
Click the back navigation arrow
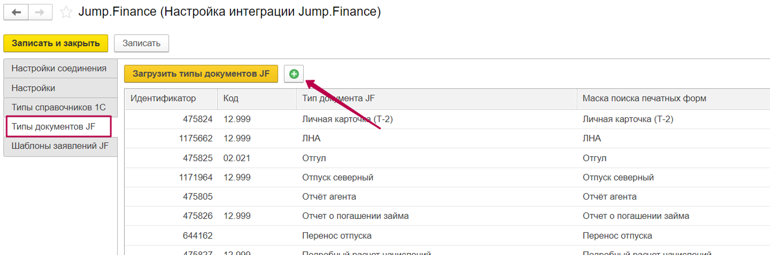[16, 12]
